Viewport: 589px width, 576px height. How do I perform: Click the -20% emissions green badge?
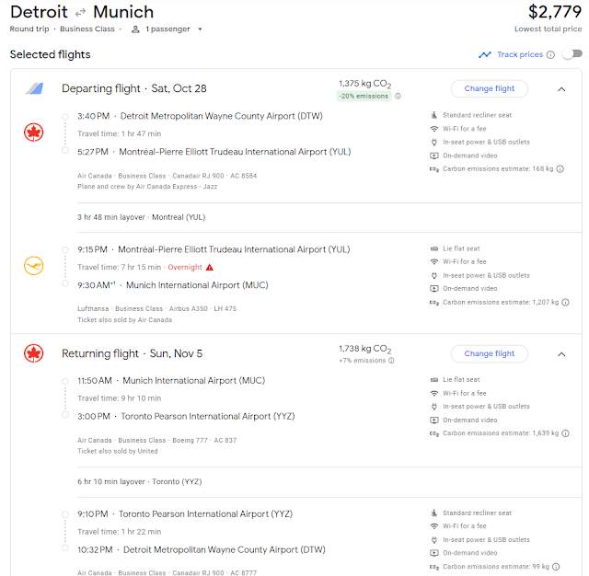(x=364, y=96)
